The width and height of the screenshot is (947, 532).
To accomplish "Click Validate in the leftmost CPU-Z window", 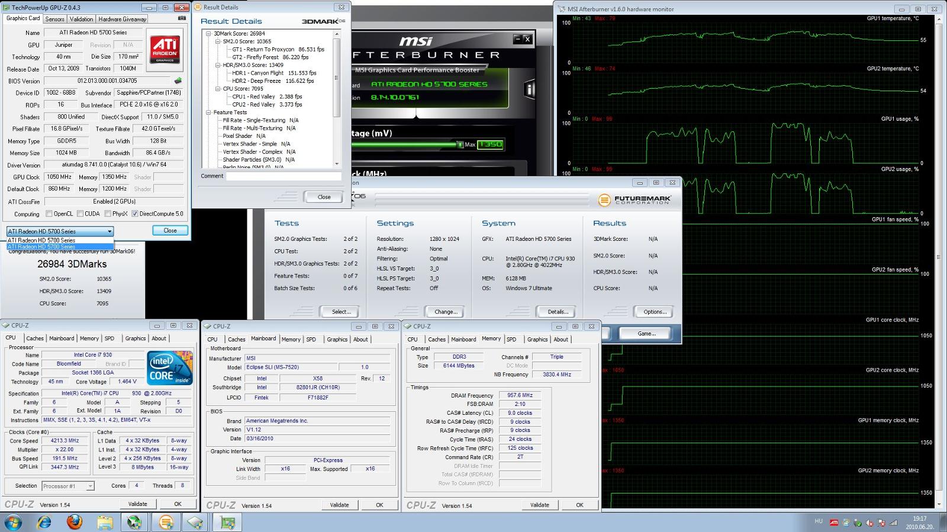I will pyautogui.click(x=138, y=504).
